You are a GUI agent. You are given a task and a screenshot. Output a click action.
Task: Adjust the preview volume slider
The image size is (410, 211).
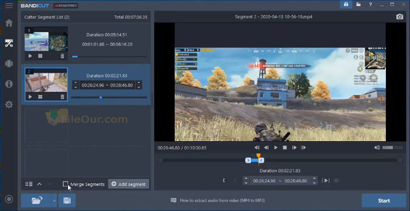(392, 148)
